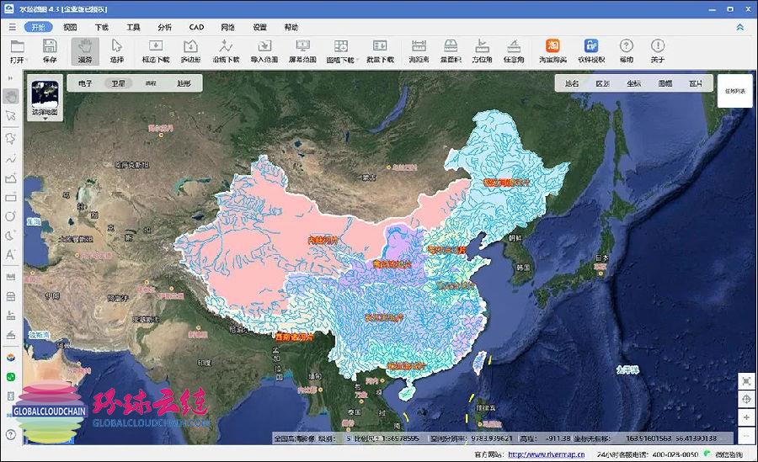Screen dimensions: 758x462
Task: Choose the 多边形 polygon download tool
Action: 191,50
